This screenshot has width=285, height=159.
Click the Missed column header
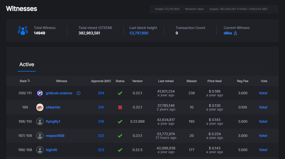(x=191, y=81)
